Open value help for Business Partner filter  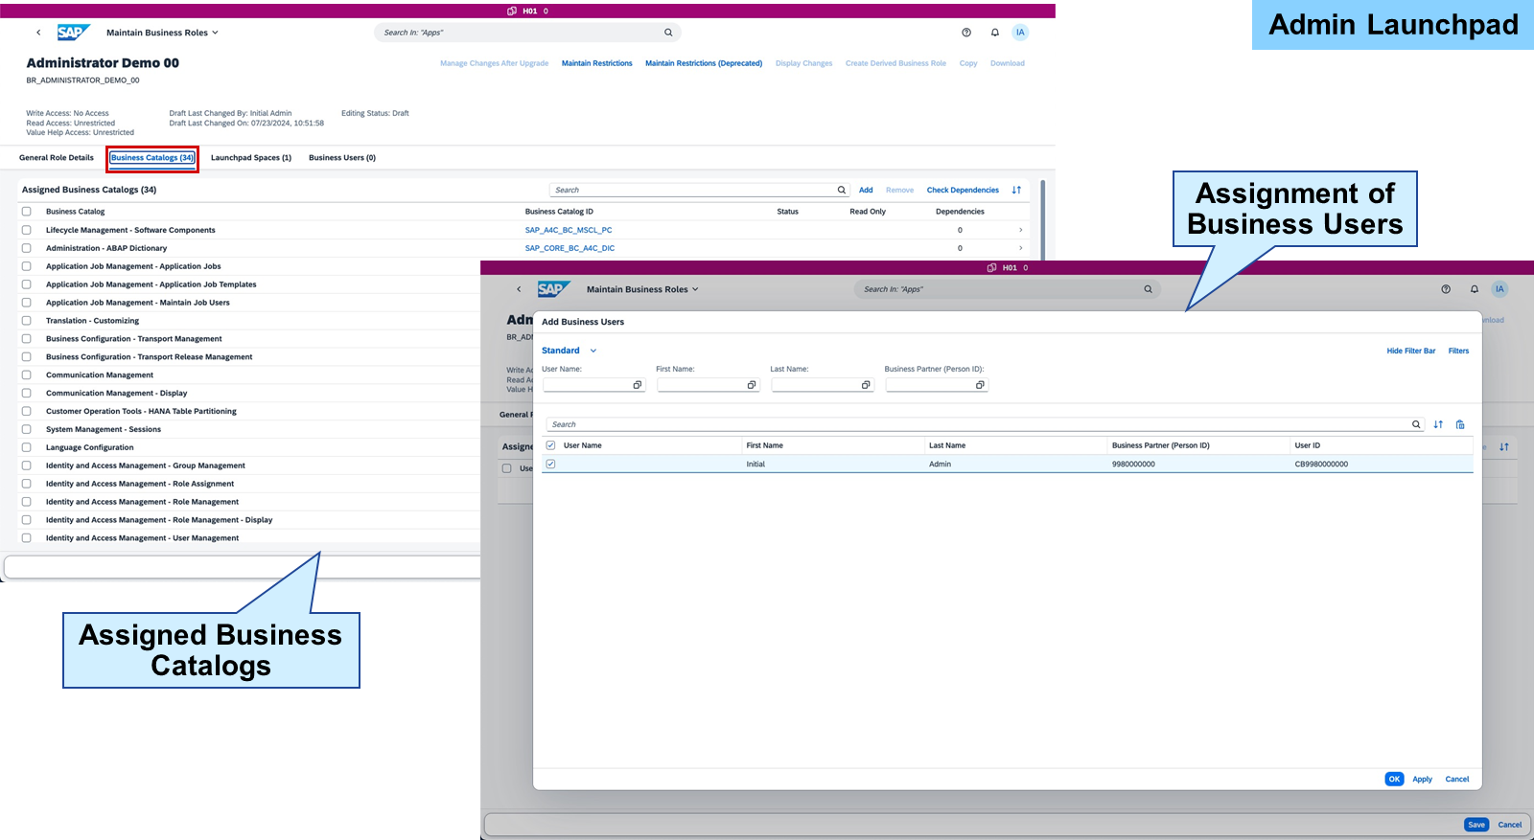point(980,385)
